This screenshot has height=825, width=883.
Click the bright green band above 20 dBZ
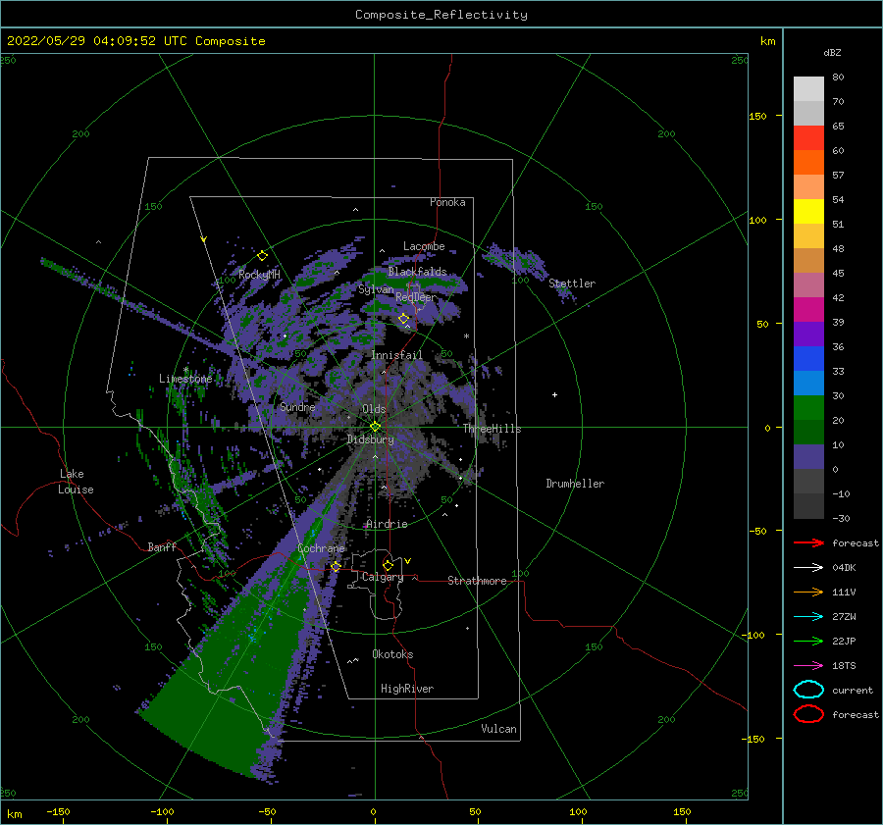808,407
